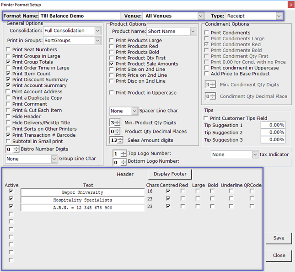Enable Print Condiments checkbox
Image resolution: width=295 pixels, height=272 pixels.
coord(207,33)
